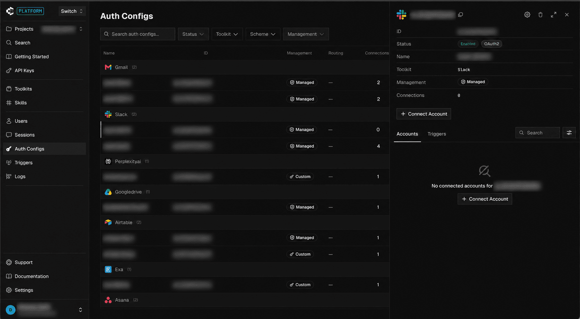Screen dimensions: 580x319
Task: Click the Connections column header
Action: pyautogui.click(x=377, y=53)
